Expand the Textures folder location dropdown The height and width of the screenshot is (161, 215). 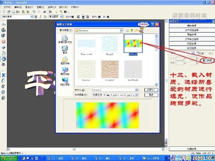point(121,30)
